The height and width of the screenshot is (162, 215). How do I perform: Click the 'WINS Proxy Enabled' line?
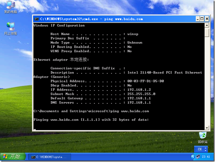[x=91, y=51]
